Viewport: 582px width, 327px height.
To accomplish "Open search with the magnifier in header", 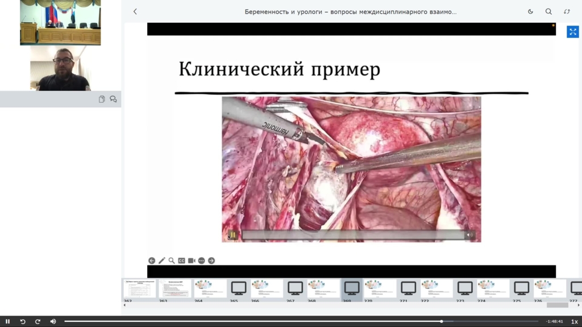I will 548,11.
